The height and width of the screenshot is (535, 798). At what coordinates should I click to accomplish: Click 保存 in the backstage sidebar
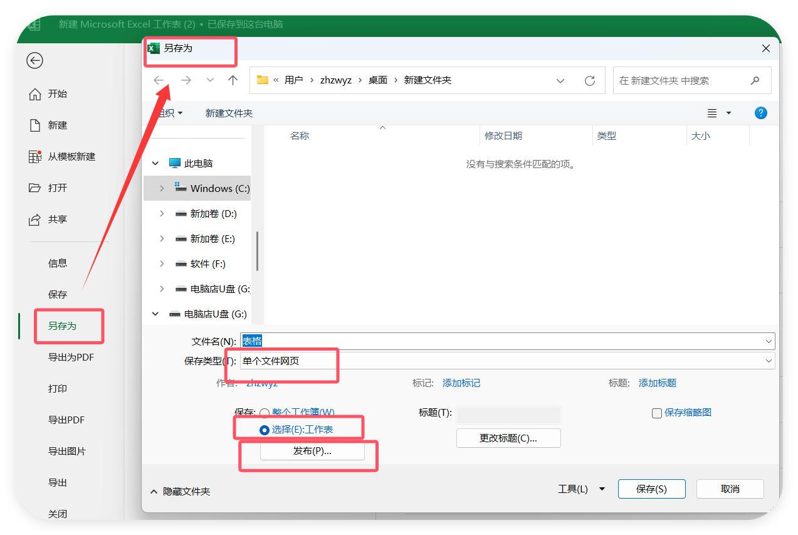[x=58, y=295]
